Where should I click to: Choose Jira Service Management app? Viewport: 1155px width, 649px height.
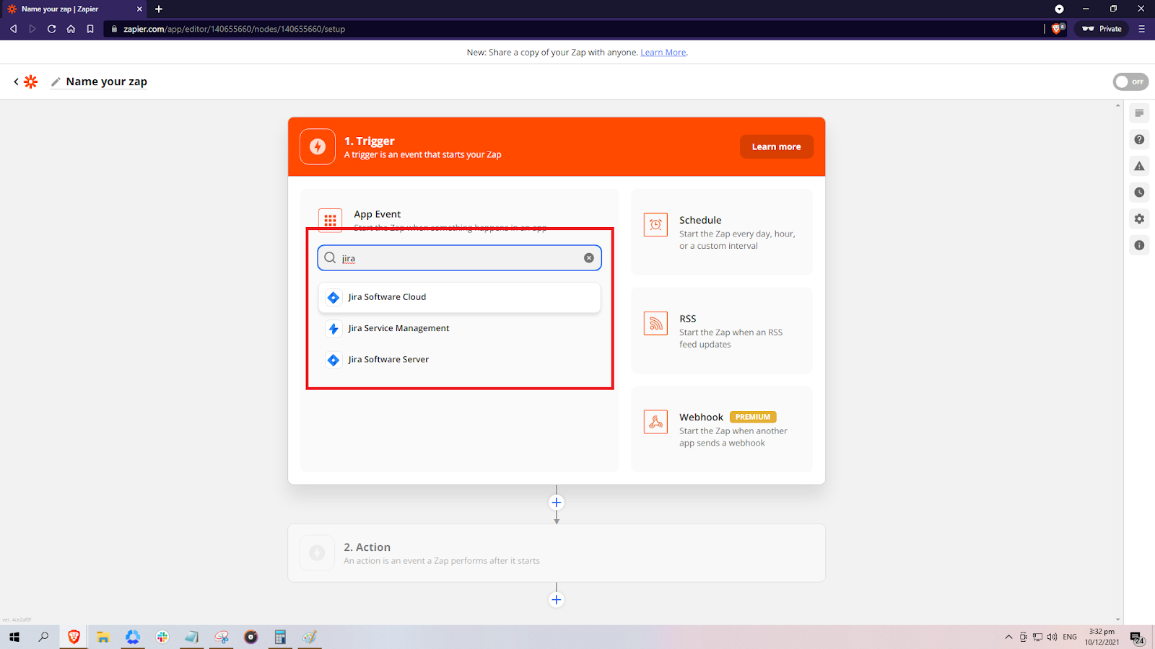(x=459, y=328)
